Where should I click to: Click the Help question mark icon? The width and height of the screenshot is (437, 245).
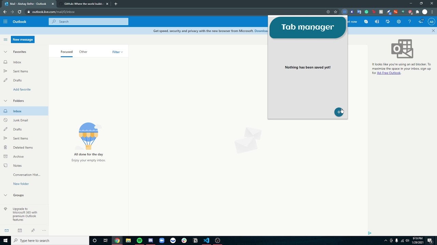410,21
